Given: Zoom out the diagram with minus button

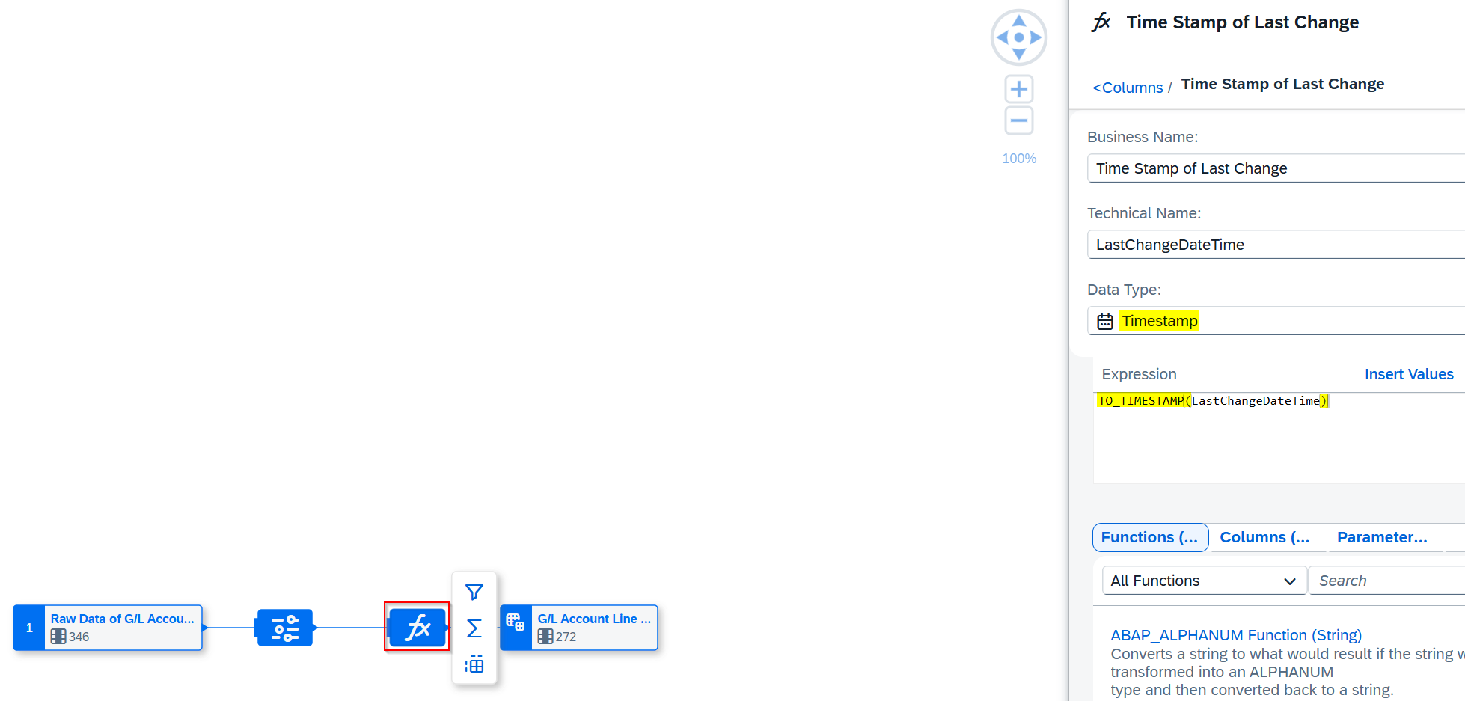Looking at the screenshot, I should pos(1018,120).
